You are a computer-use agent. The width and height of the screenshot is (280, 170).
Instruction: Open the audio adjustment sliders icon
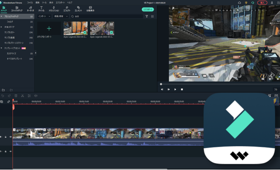[x=29, y=96]
